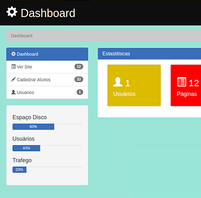Click the Trafego 20% progress bar
This screenshot has width=201, height=198.
click(47, 169)
